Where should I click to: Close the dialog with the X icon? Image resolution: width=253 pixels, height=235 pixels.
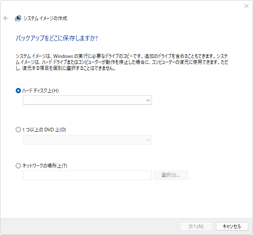(247, 6)
